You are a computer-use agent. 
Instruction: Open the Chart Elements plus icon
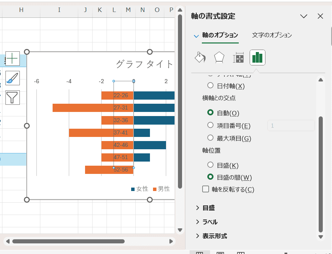point(12,59)
